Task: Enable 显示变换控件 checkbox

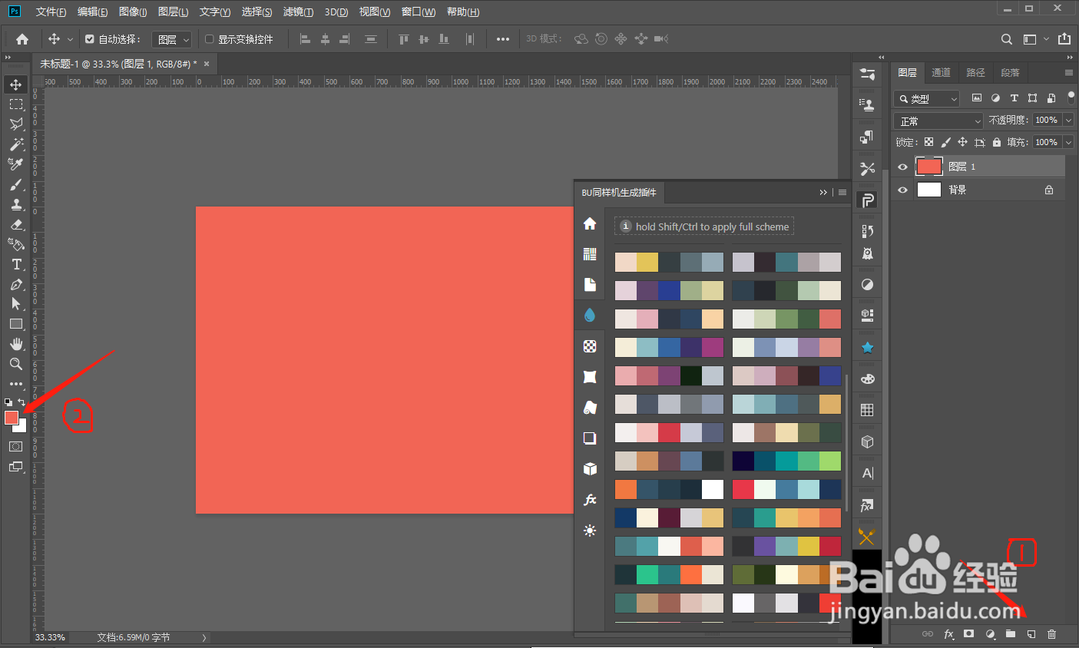Action: click(x=209, y=39)
